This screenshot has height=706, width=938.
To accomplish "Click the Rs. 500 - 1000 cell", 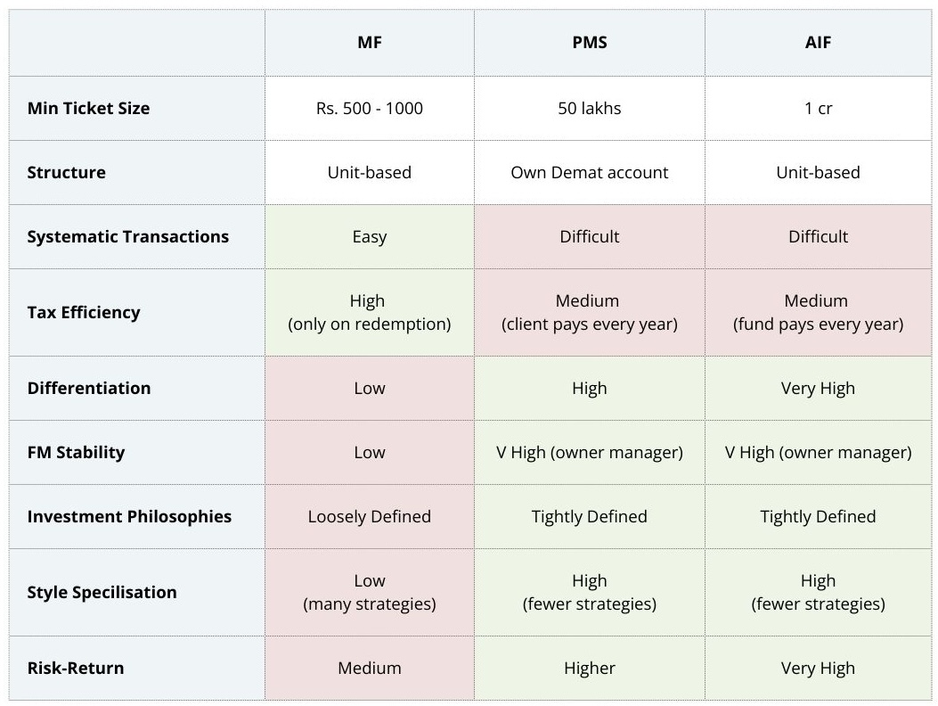I will coord(369,108).
